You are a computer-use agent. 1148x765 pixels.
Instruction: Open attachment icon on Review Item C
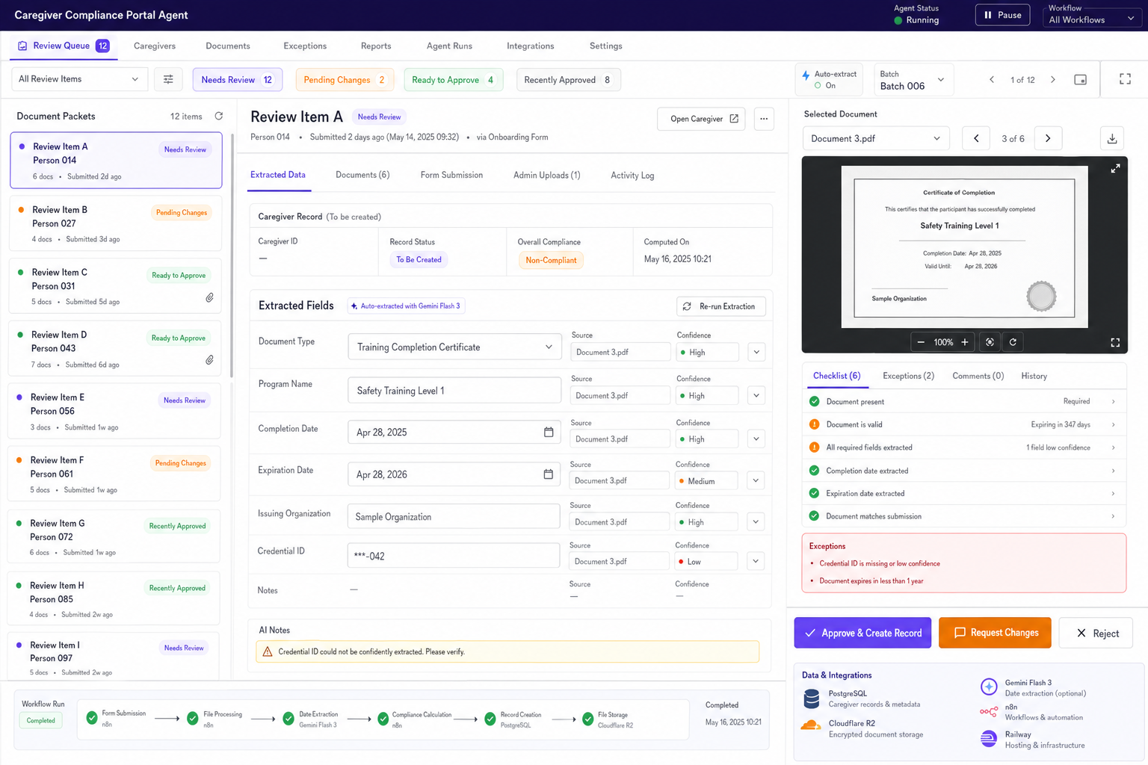(x=209, y=297)
